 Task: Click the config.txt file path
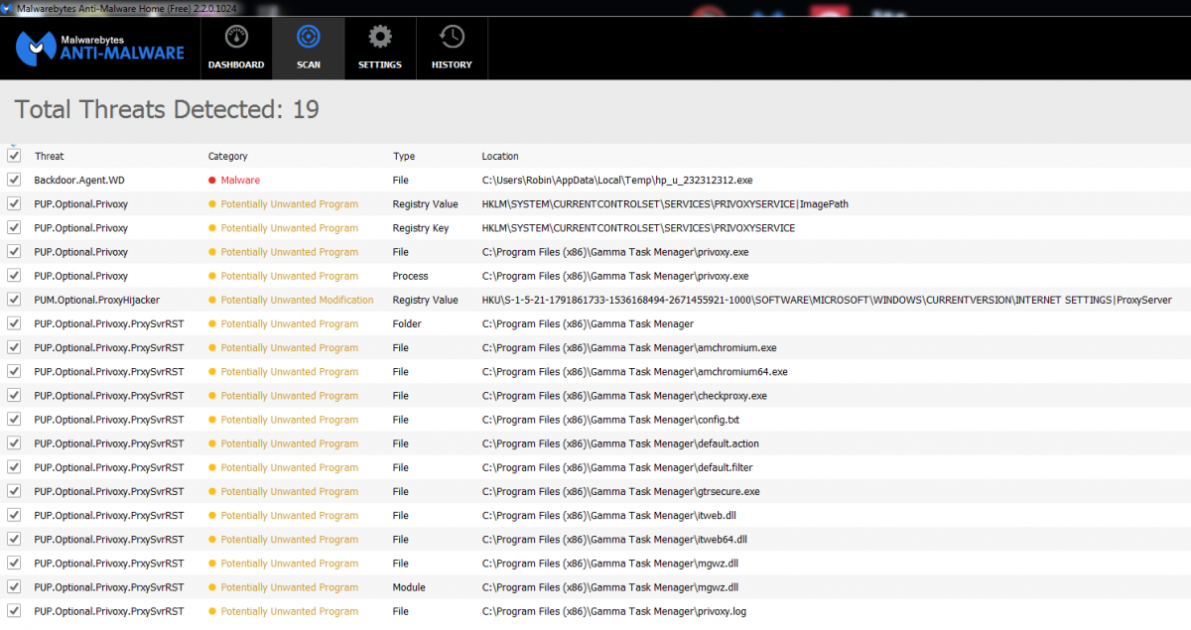tap(610, 420)
